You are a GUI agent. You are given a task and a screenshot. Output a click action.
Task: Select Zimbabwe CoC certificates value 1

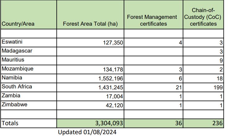point(221,105)
